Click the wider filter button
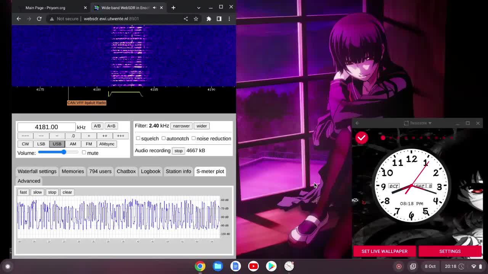This screenshot has width=488, height=274. tap(201, 126)
